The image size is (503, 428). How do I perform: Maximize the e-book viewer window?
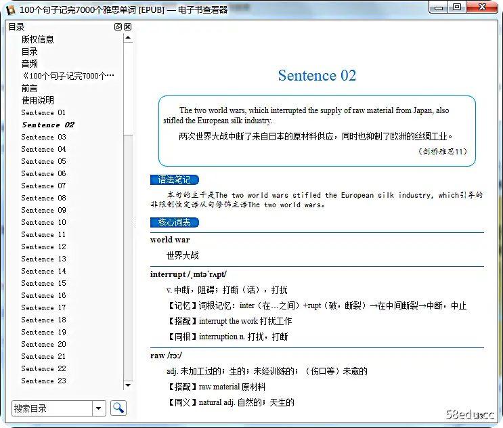coord(457,7)
